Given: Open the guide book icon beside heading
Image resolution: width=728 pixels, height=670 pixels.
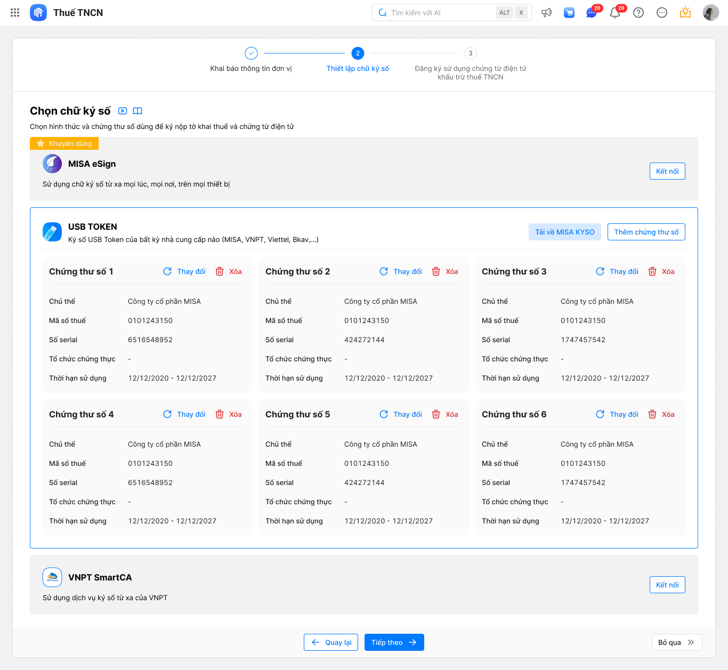Looking at the screenshot, I should coord(137,111).
